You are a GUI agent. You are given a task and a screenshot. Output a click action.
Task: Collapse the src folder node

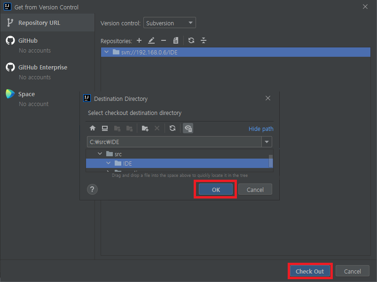(100, 153)
